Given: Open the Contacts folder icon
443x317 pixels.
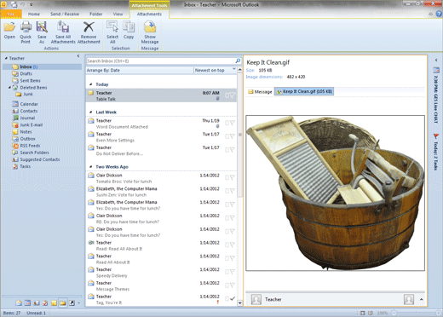Looking at the screenshot, I should tap(15, 111).
